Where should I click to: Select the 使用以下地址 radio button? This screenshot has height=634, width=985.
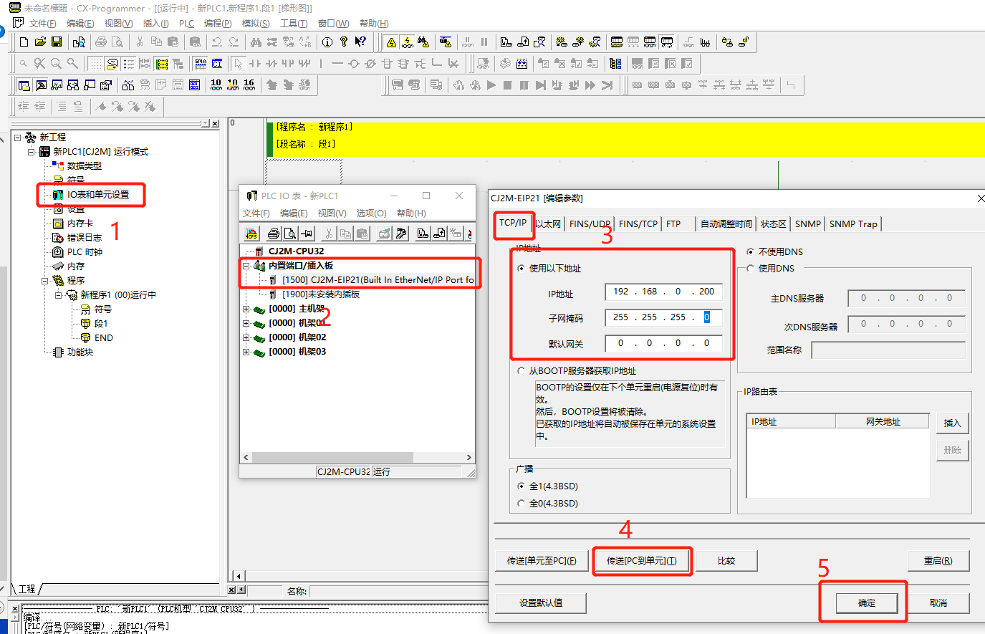(521, 269)
